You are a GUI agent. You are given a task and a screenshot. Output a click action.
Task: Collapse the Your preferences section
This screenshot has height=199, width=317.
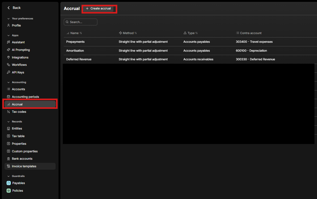coord(8,19)
